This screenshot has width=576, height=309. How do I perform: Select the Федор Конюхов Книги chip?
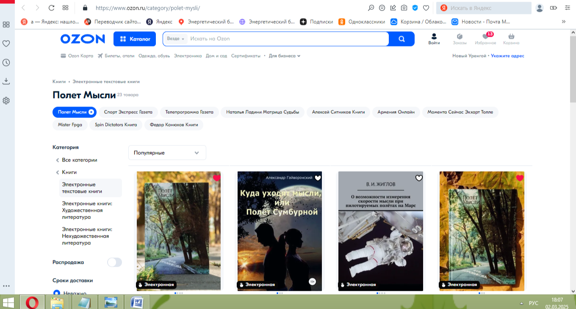(x=174, y=125)
